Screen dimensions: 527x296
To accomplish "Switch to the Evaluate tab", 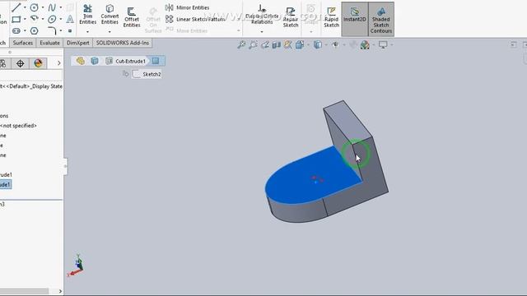I will click(x=49, y=43).
